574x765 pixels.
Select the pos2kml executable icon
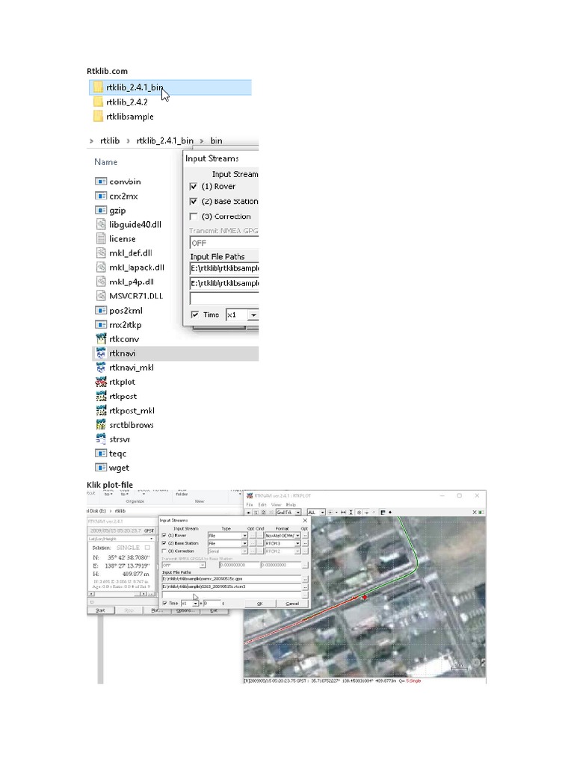[x=101, y=310]
